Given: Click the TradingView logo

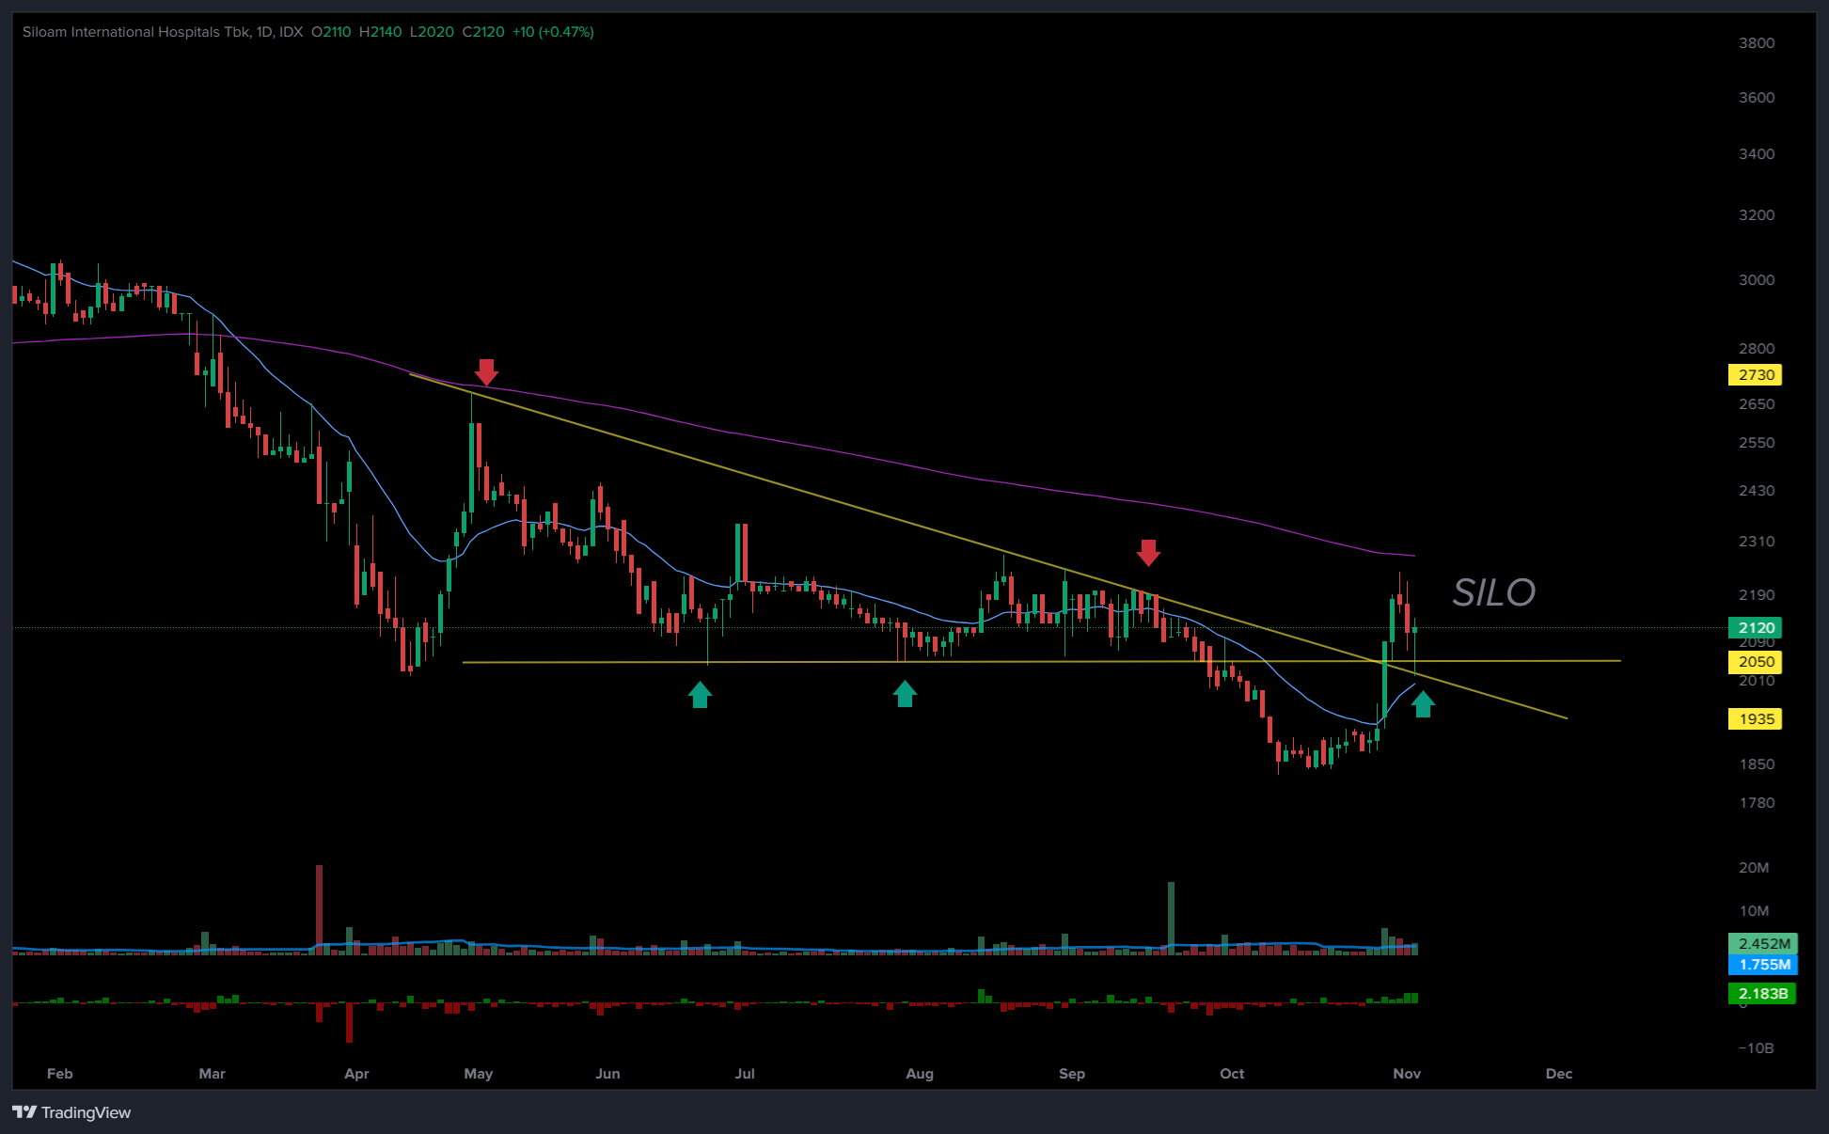Looking at the screenshot, I should pyautogui.click(x=72, y=1112).
